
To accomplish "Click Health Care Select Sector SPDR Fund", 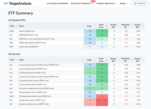I will [x=34, y=104].
